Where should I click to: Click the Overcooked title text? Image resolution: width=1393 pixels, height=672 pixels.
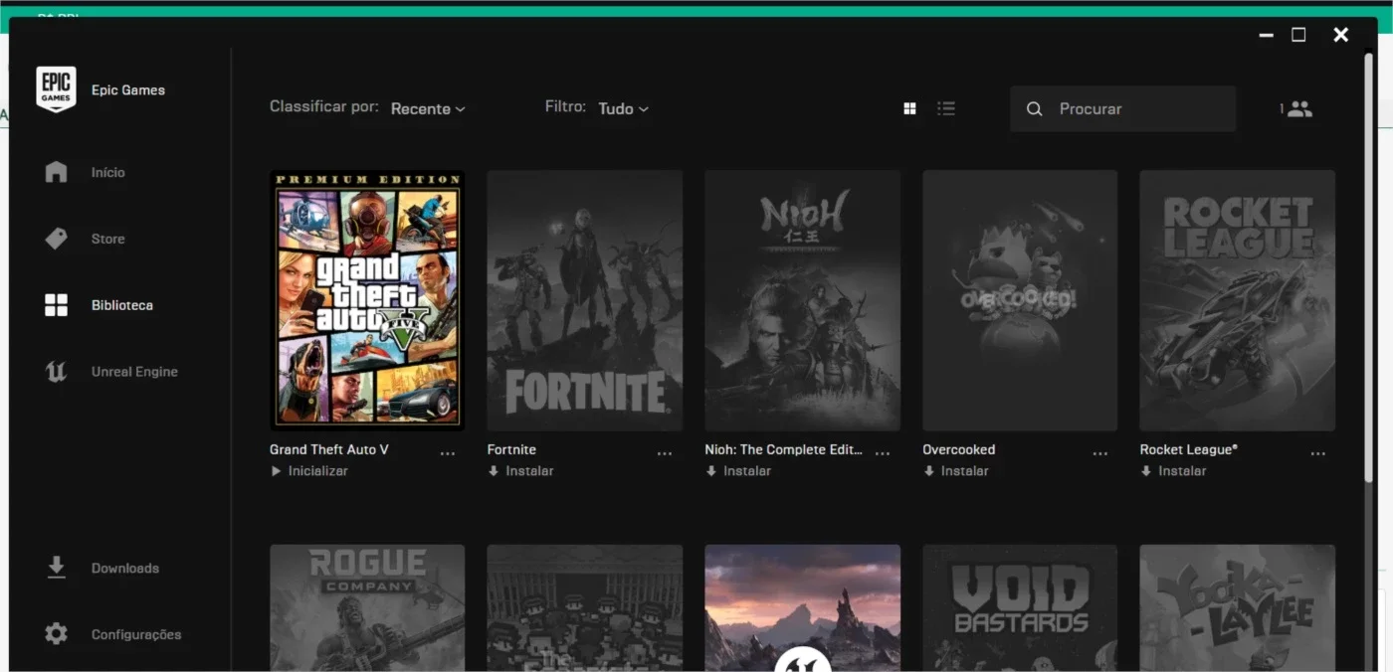[959, 449]
